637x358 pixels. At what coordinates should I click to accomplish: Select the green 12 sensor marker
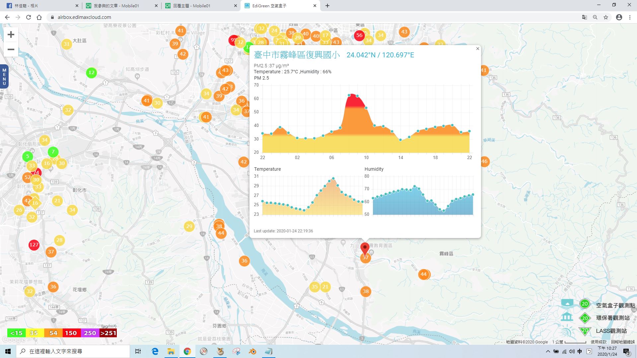91,73
